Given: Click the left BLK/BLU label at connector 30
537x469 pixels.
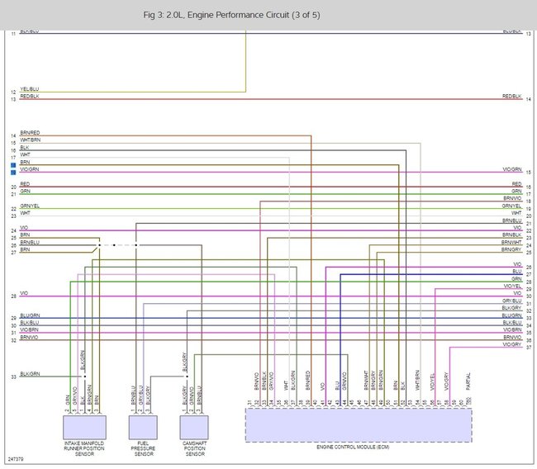Looking at the screenshot, I should point(30,323).
